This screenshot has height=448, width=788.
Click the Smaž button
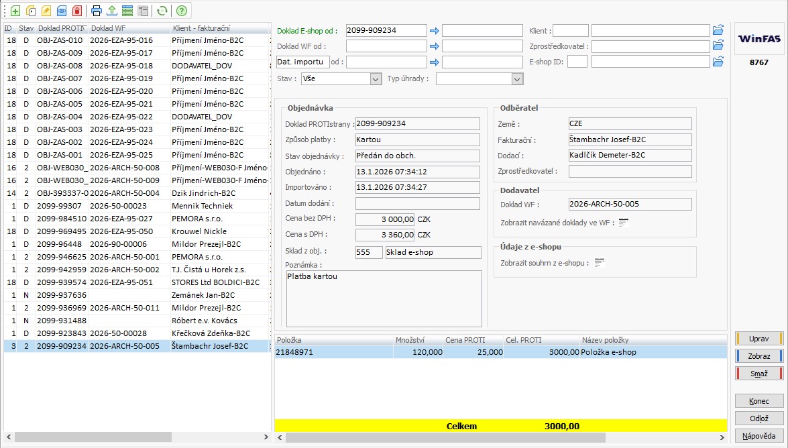(759, 374)
